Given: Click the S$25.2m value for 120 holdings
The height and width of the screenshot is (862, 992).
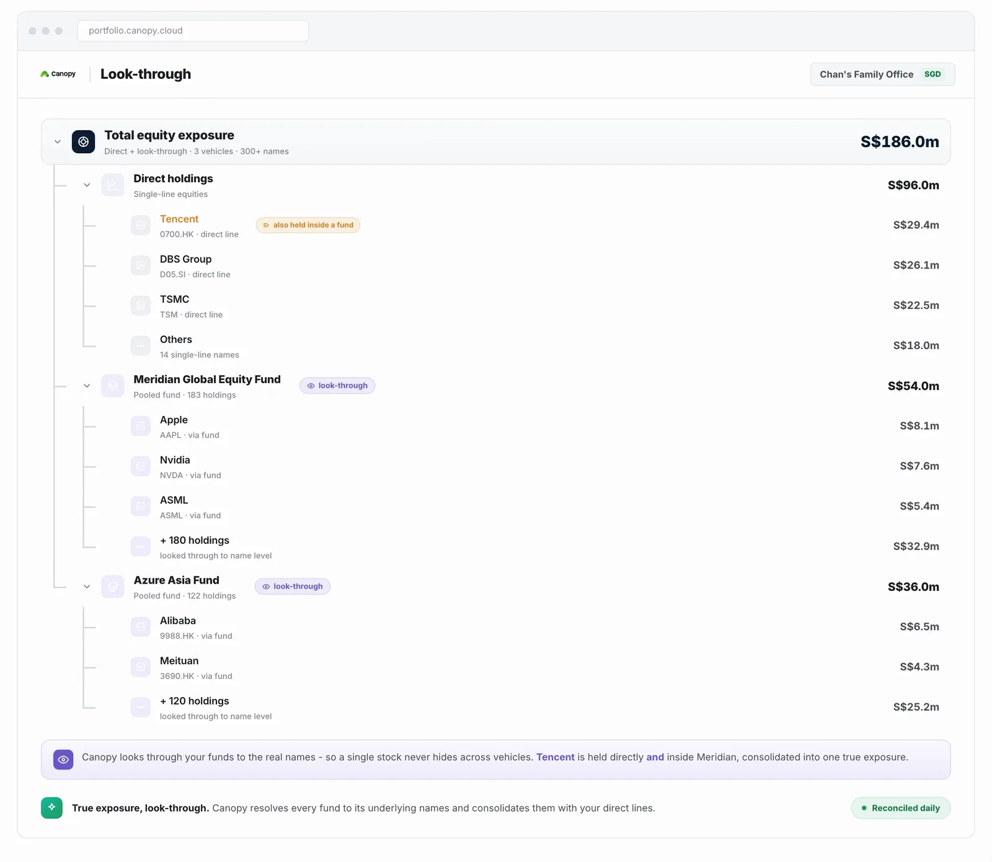Looking at the screenshot, I should (916, 707).
